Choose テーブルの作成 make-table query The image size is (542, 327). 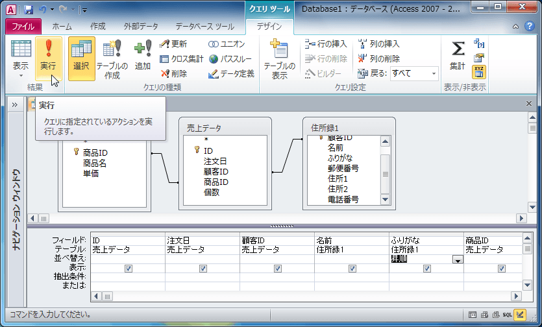[x=112, y=58]
